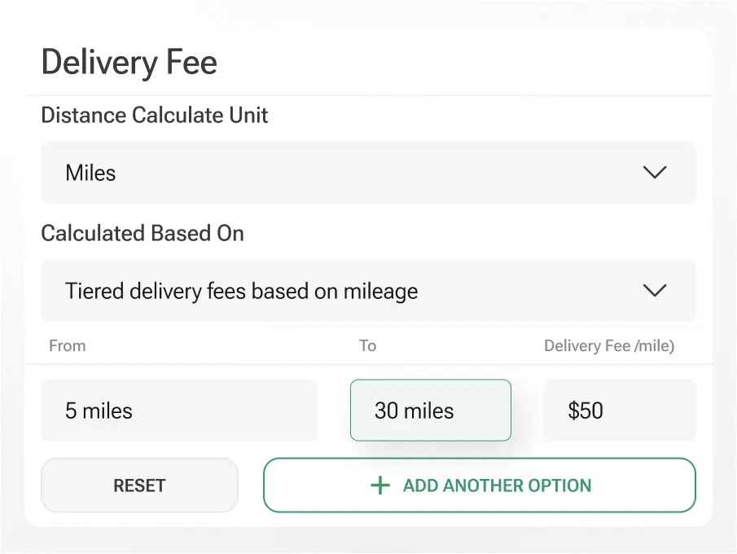Select the 'Miles' value text
This screenshot has height=554, width=737.
(90, 173)
